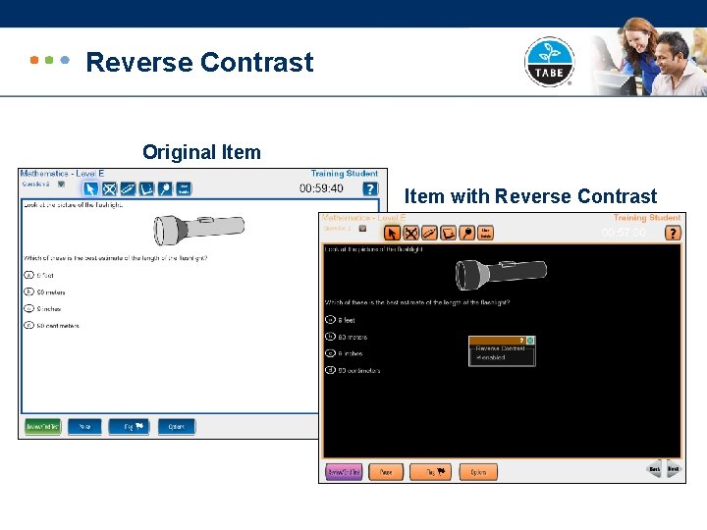Viewport: 707px width, 530px height.
Task: Click 'Training Student' name in Original Item window
Action: [345, 174]
